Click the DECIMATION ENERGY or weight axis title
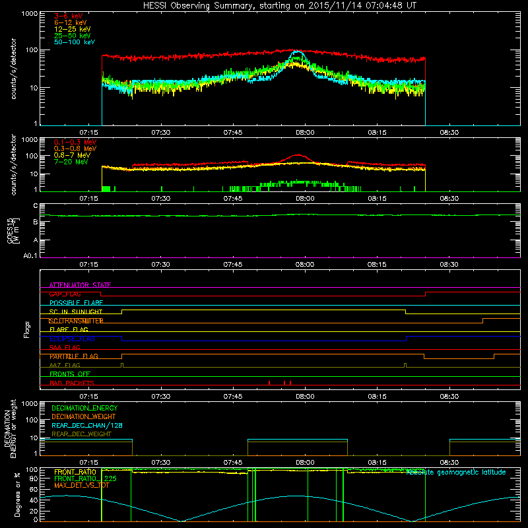The image size is (528, 528). pyautogui.click(x=10, y=428)
